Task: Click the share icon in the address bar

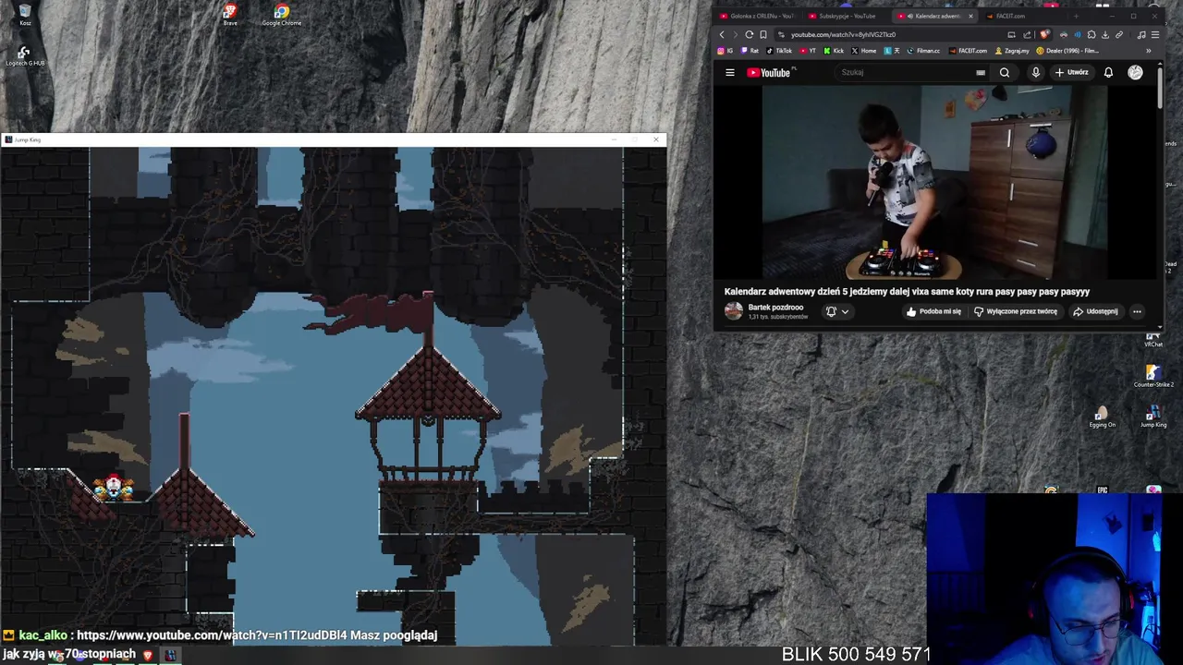Action: coord(1027,35)
